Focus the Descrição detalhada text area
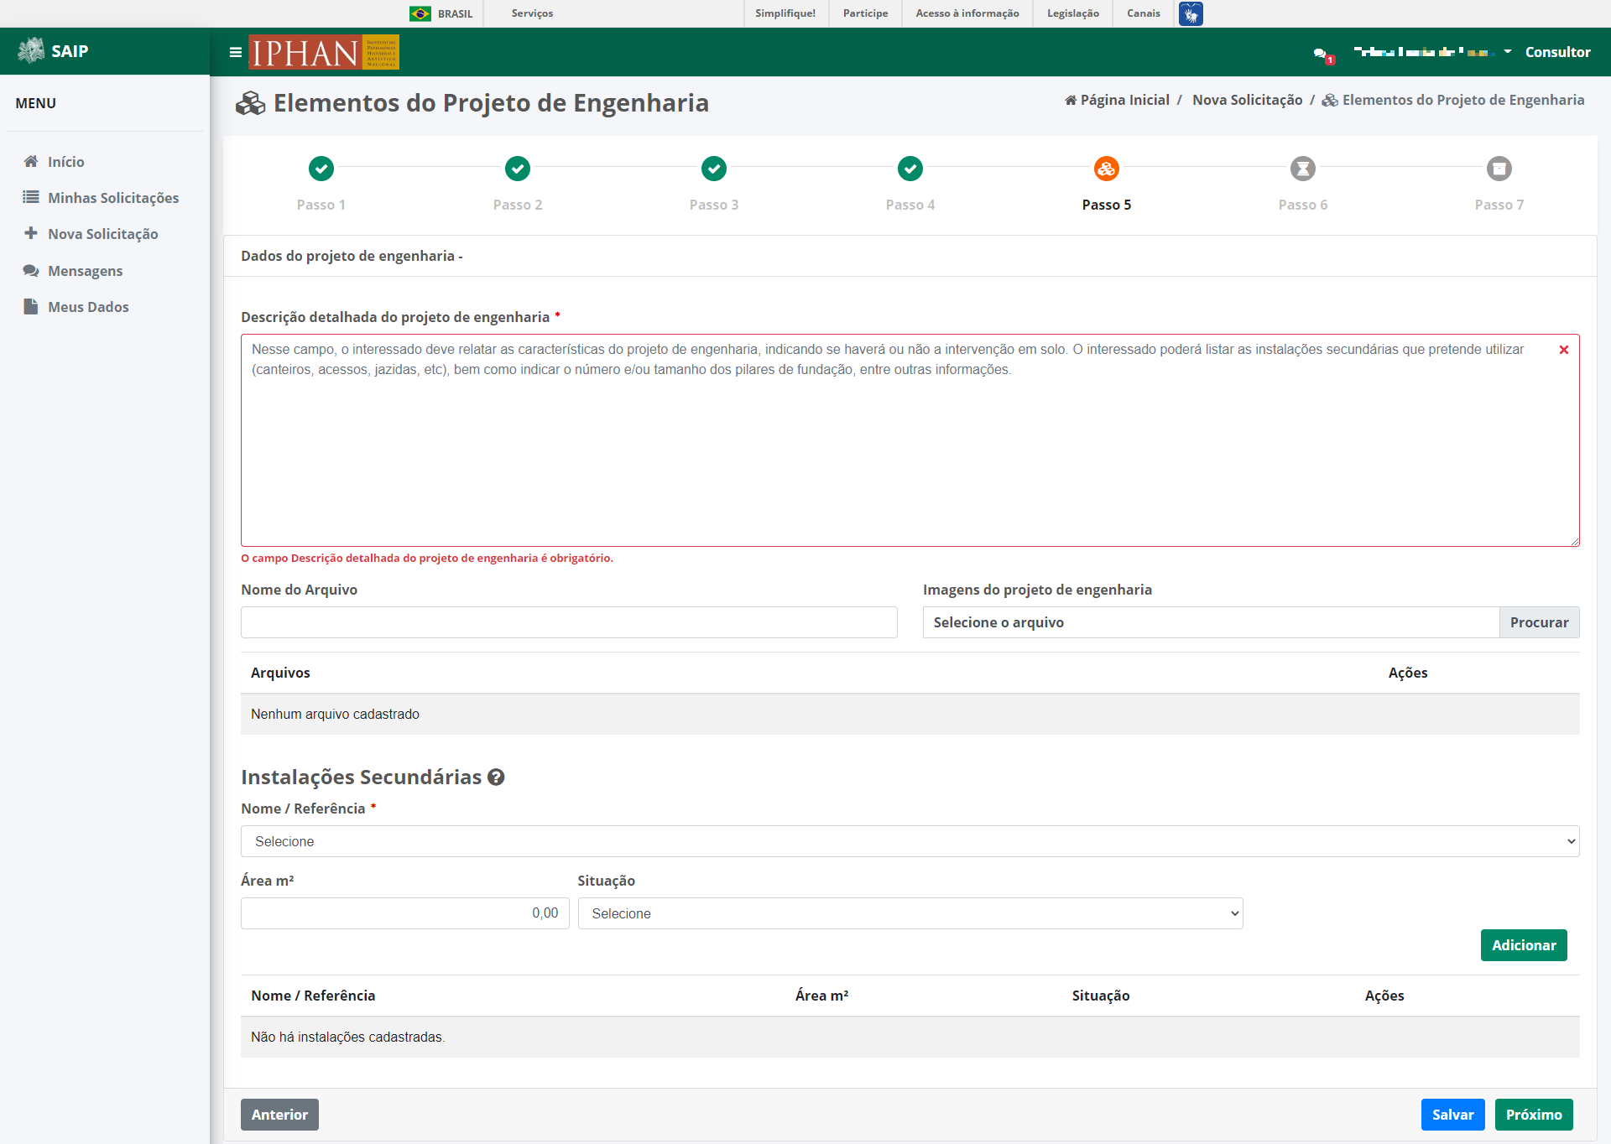The height and width of the screenshot is (1144, 1611). 910,440
